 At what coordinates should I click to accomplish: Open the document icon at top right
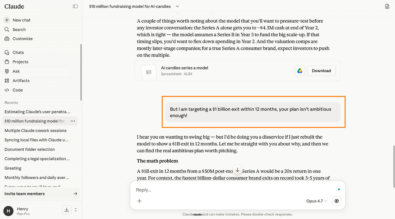point(387,6)
